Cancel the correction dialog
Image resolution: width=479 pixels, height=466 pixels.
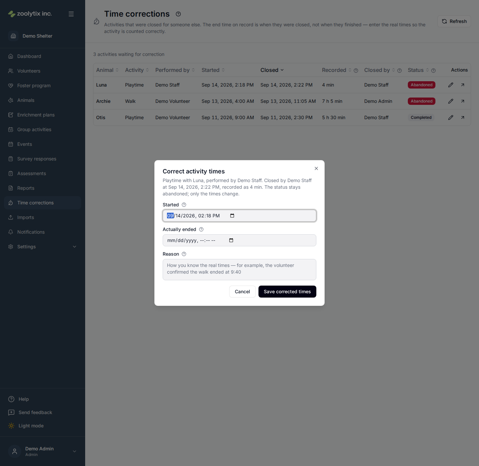point(242,292)
